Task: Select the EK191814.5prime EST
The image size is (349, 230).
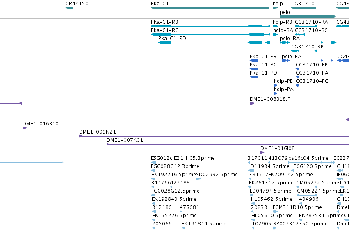Action: (183, 228)
